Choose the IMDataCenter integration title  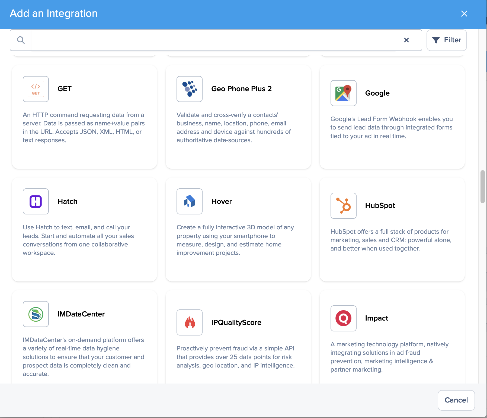(81, 314)
